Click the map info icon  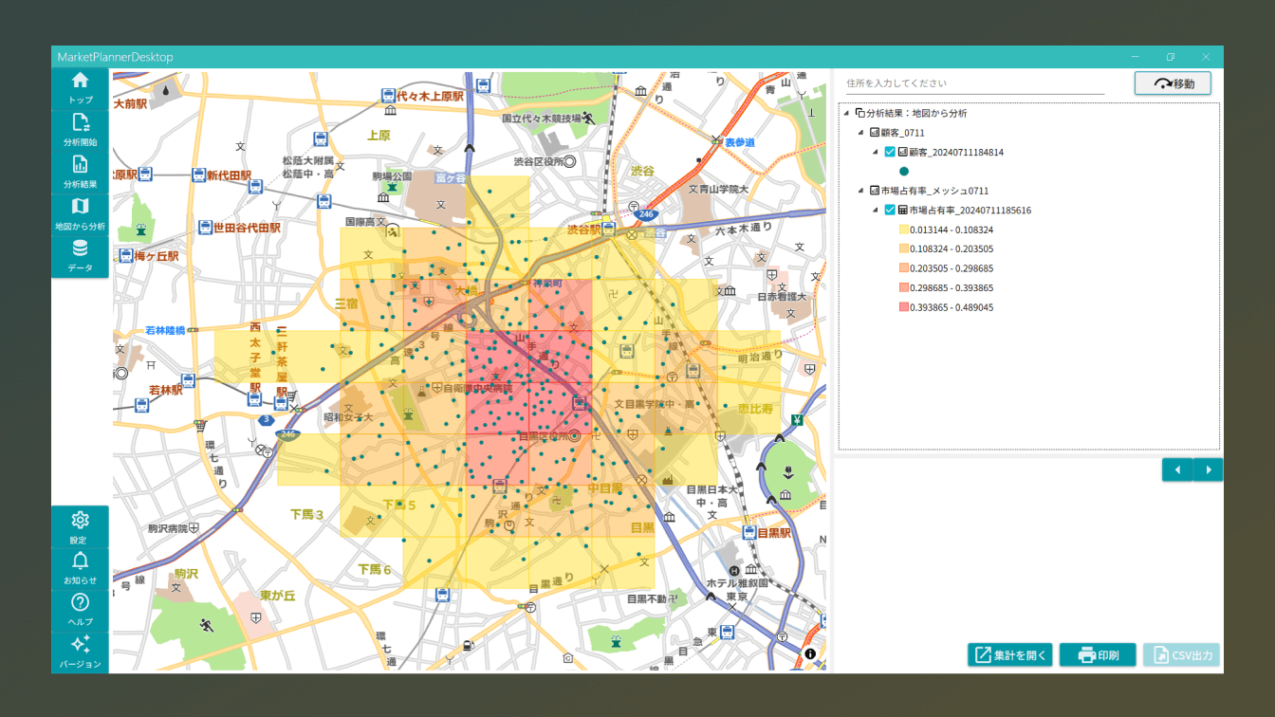[x=810, y=654]
